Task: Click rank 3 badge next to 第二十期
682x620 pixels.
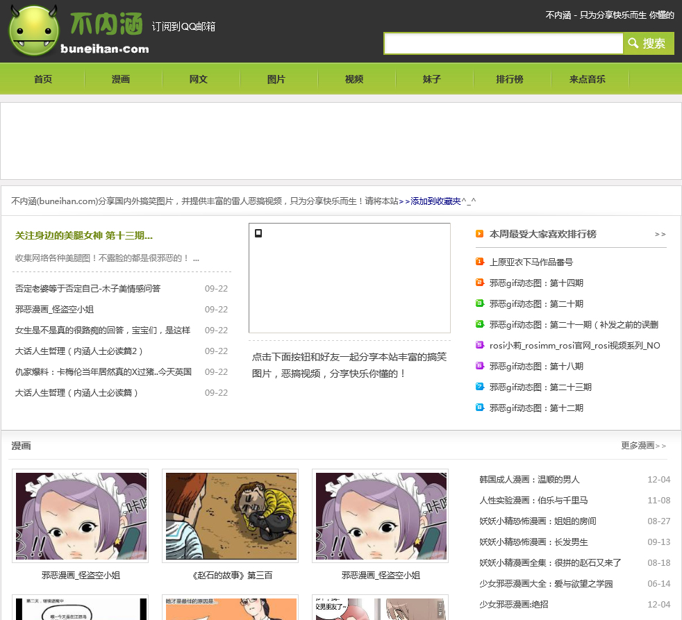Action: 480,303
